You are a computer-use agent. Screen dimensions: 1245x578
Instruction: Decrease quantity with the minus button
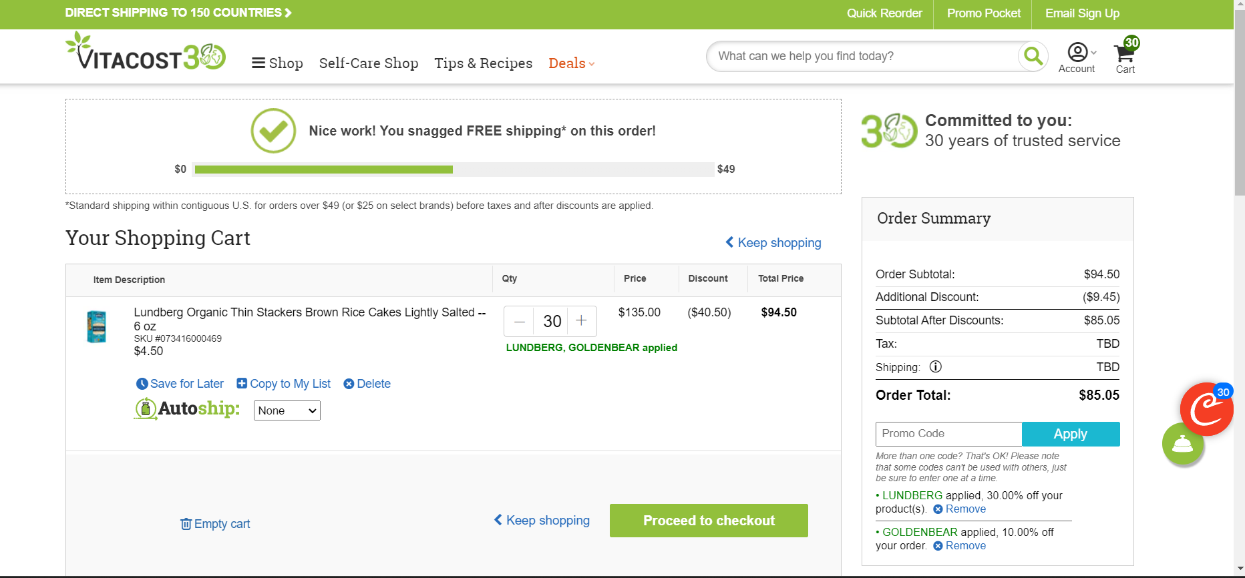click(x=520, y=321)
